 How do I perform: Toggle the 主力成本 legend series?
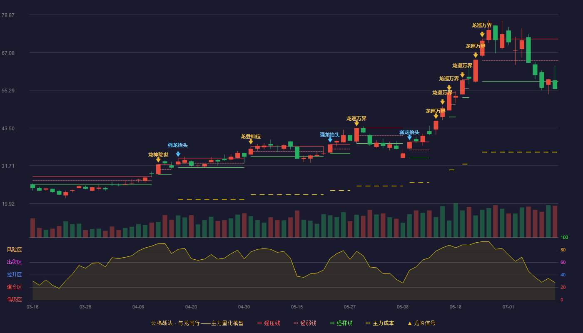click(380, 323)
